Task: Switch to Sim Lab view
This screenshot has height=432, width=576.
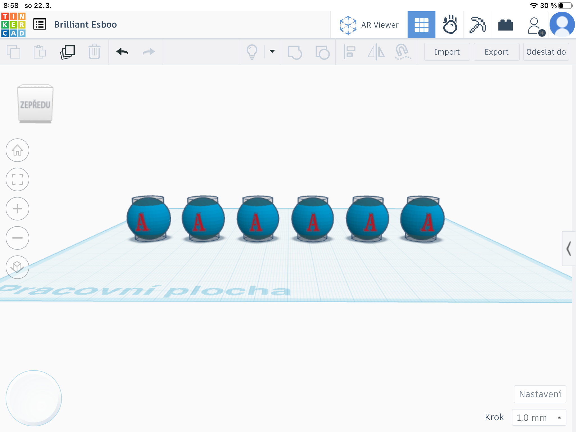Action: coord(450,25)
